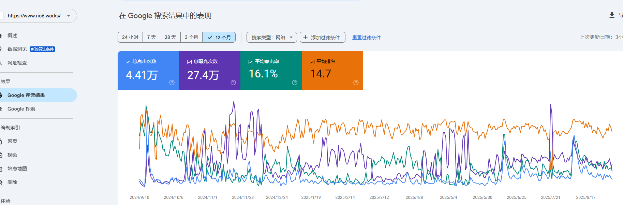Click help icon on 平均点击率 card

295,83
